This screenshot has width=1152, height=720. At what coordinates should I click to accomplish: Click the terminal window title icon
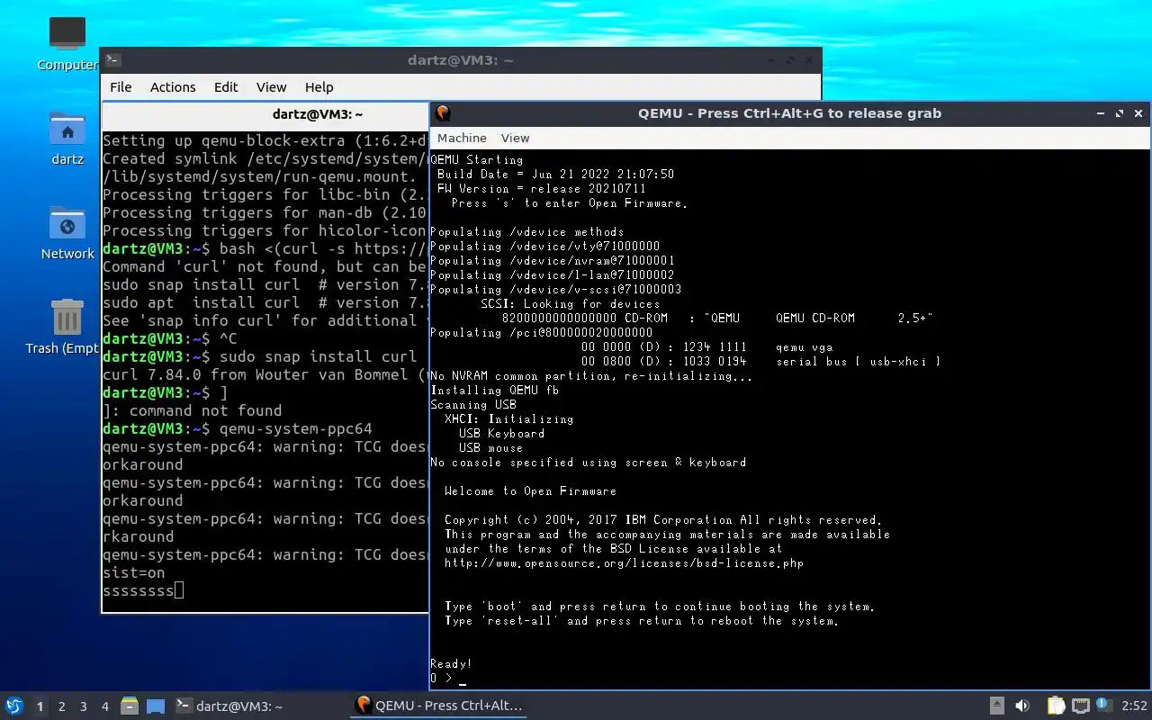point(113,60)
